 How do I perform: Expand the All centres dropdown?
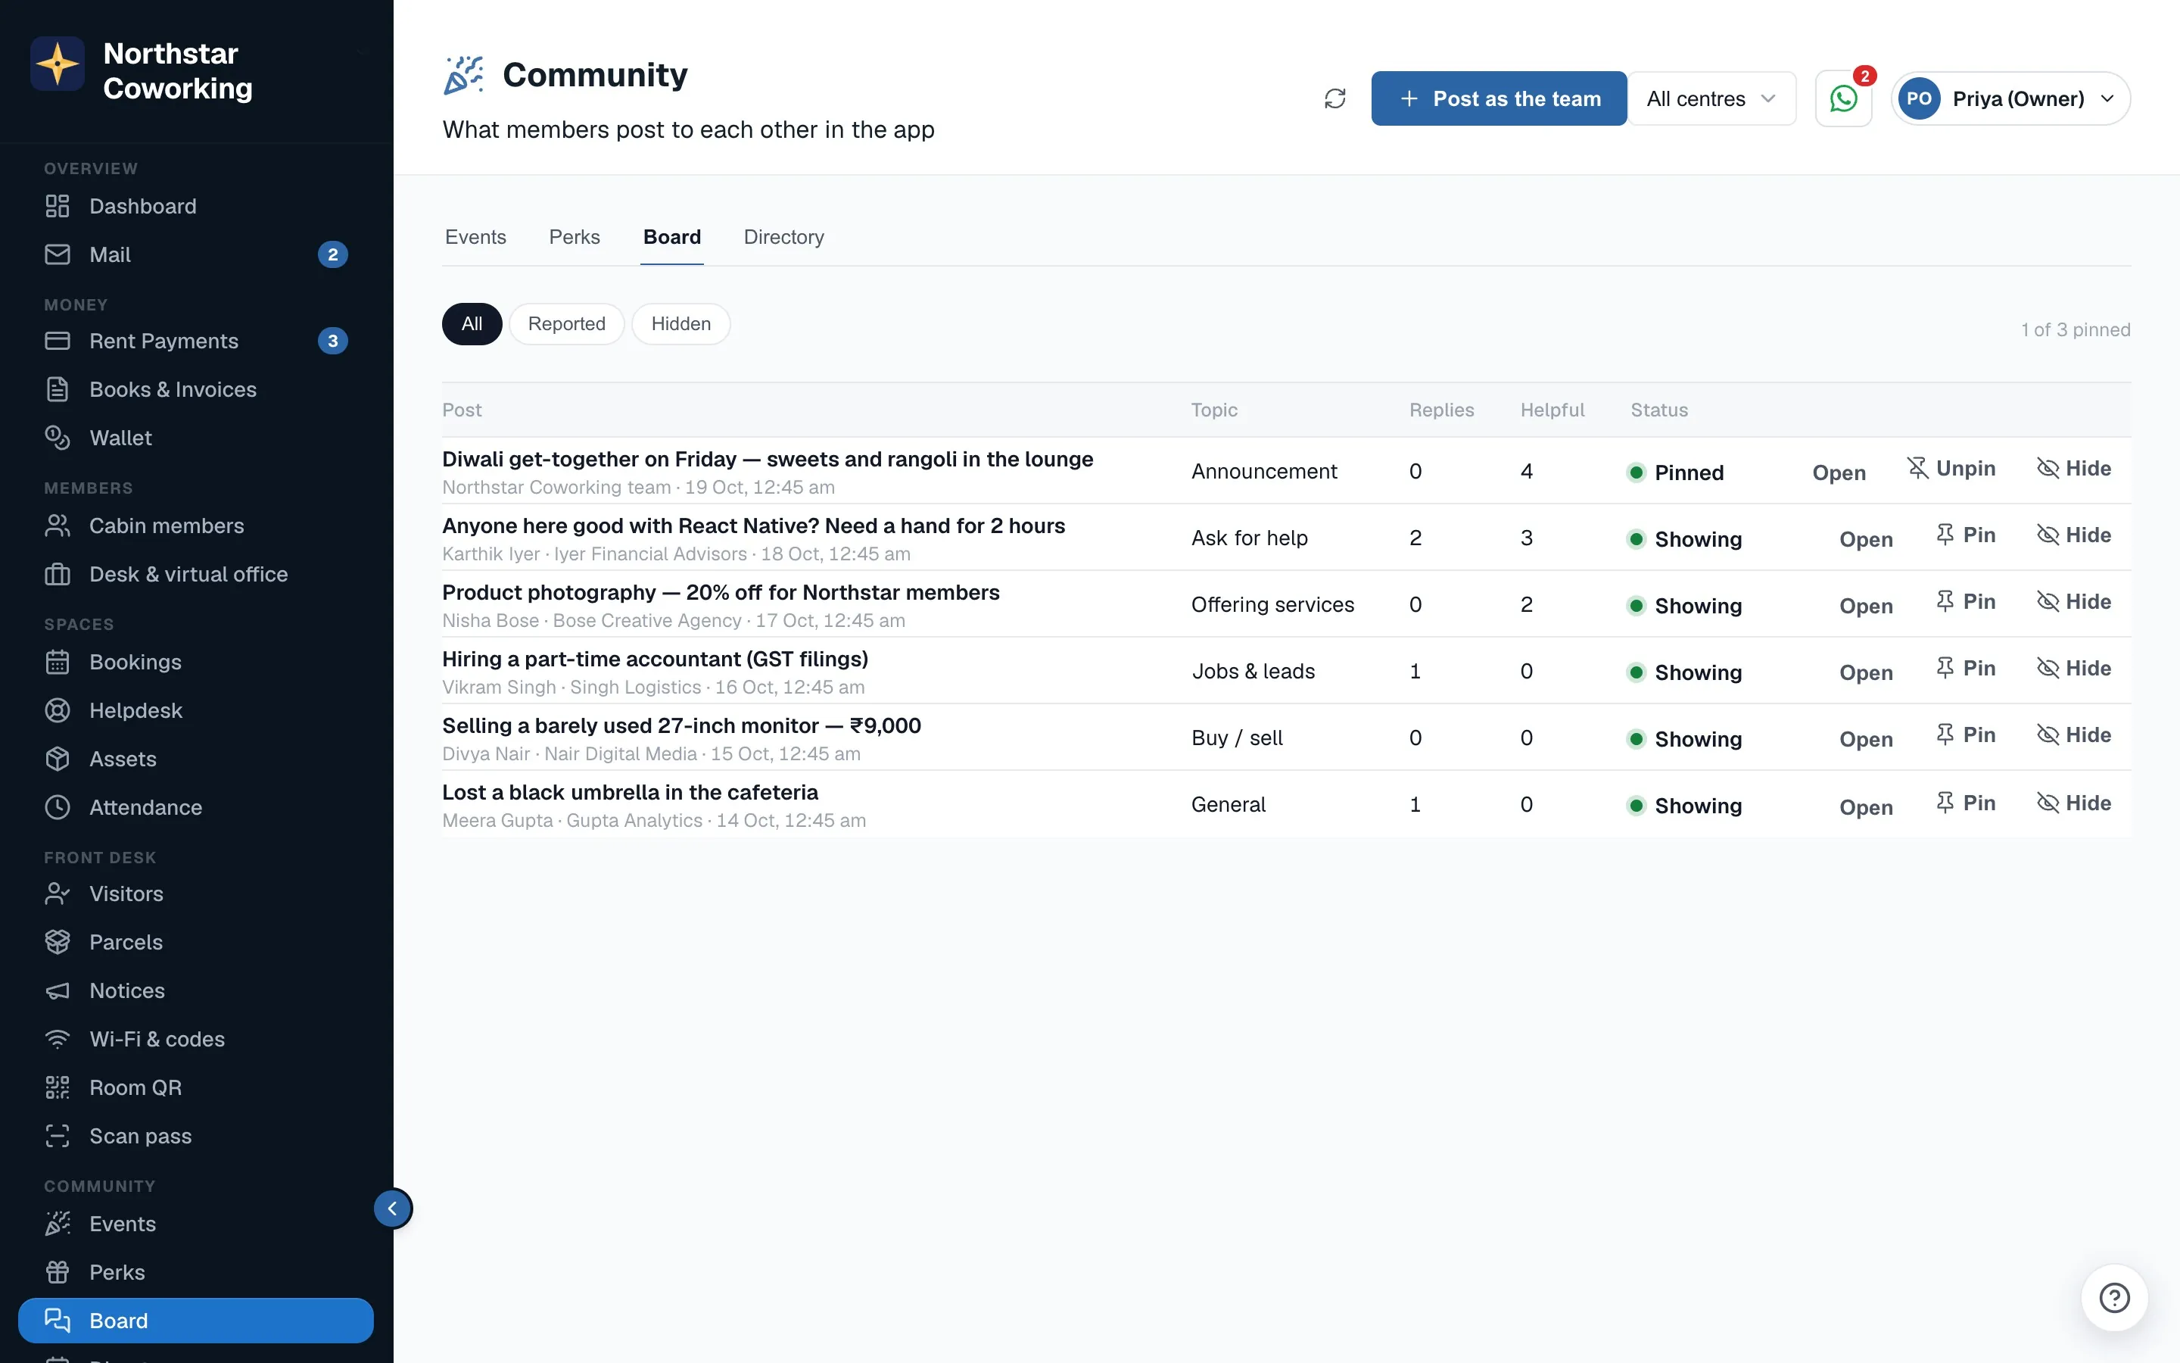point(1711,98)
